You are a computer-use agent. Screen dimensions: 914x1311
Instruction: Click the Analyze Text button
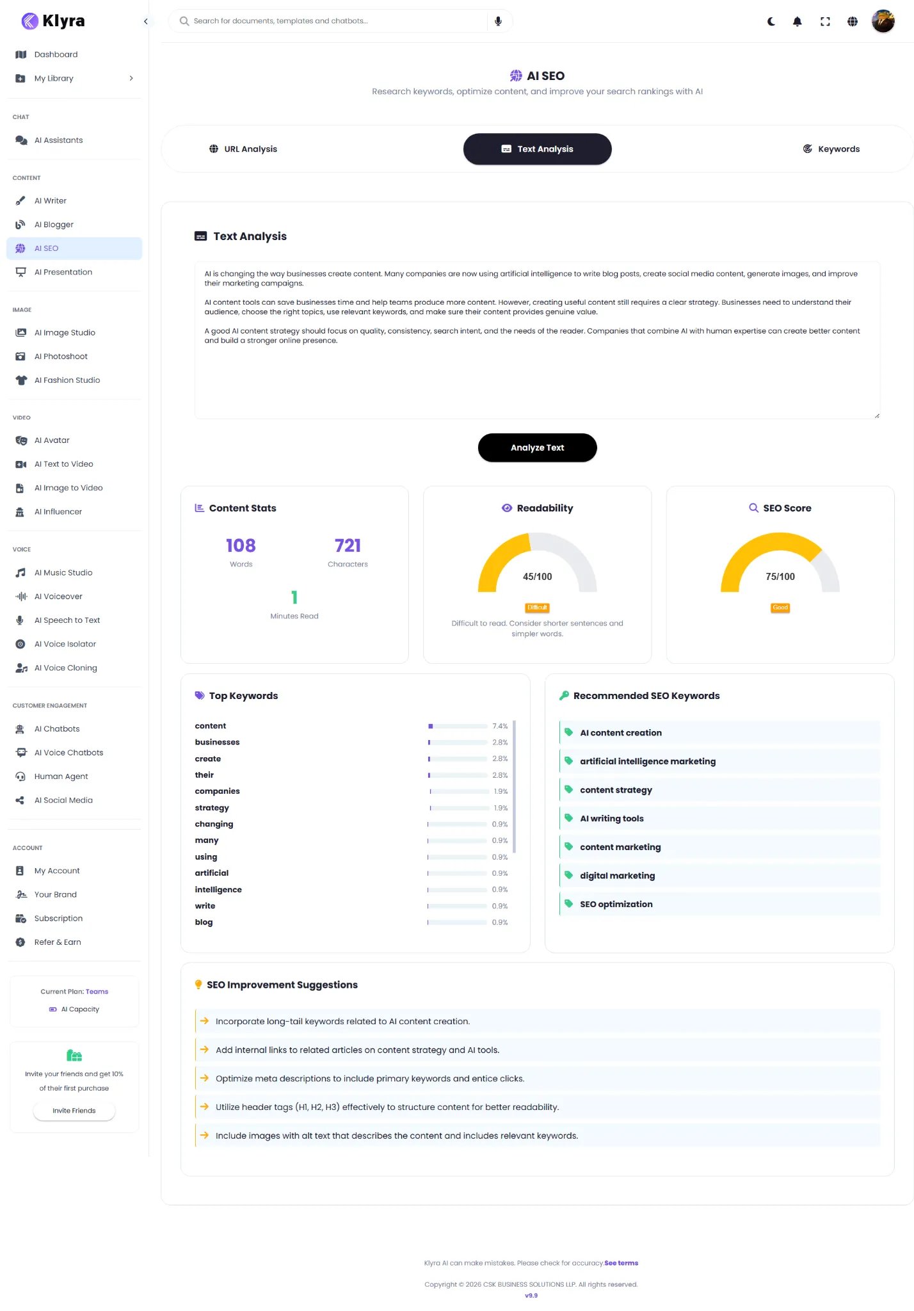tap(537, 447)
